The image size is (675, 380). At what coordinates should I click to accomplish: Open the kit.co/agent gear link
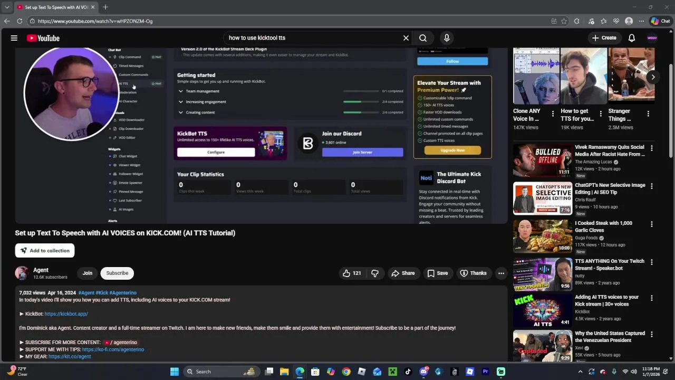coord(70,357)
